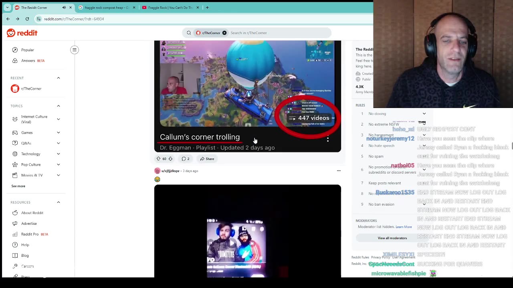Switch to Fraggle Rock YouTube tab

[x=170, y=8]
